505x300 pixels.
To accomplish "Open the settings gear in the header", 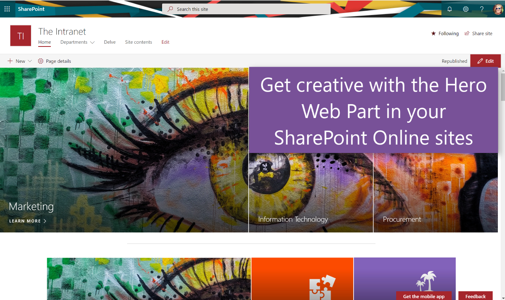I will click(466, 9).
